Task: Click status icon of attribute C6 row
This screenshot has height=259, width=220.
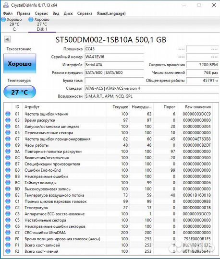Action: coord(8,226)
